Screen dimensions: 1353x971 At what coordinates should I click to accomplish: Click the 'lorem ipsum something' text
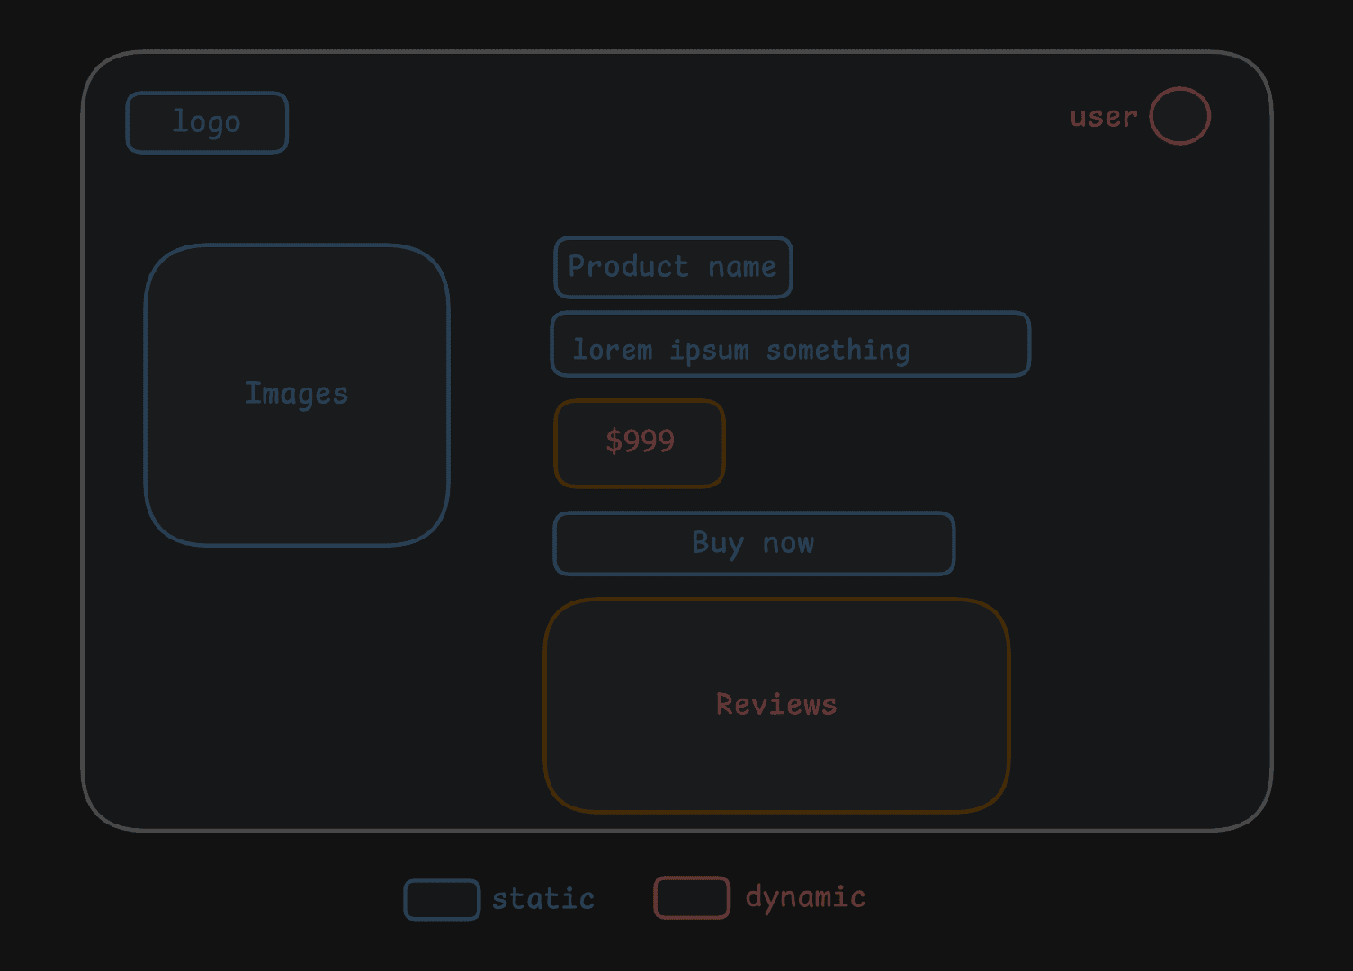(741, 350)
